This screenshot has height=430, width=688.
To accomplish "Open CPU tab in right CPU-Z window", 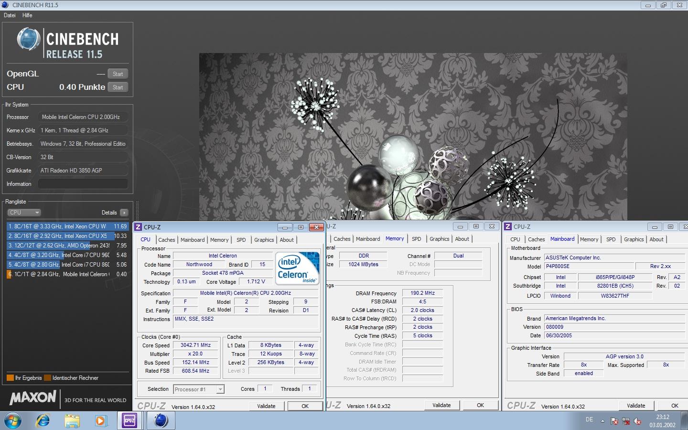I will coord(515,239).
